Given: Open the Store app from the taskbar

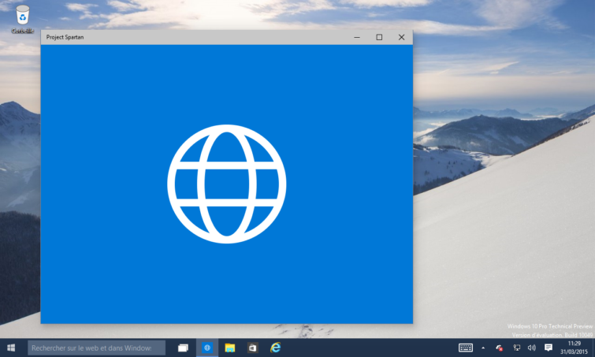Looking at the screenshot, I should click(252, 348).
